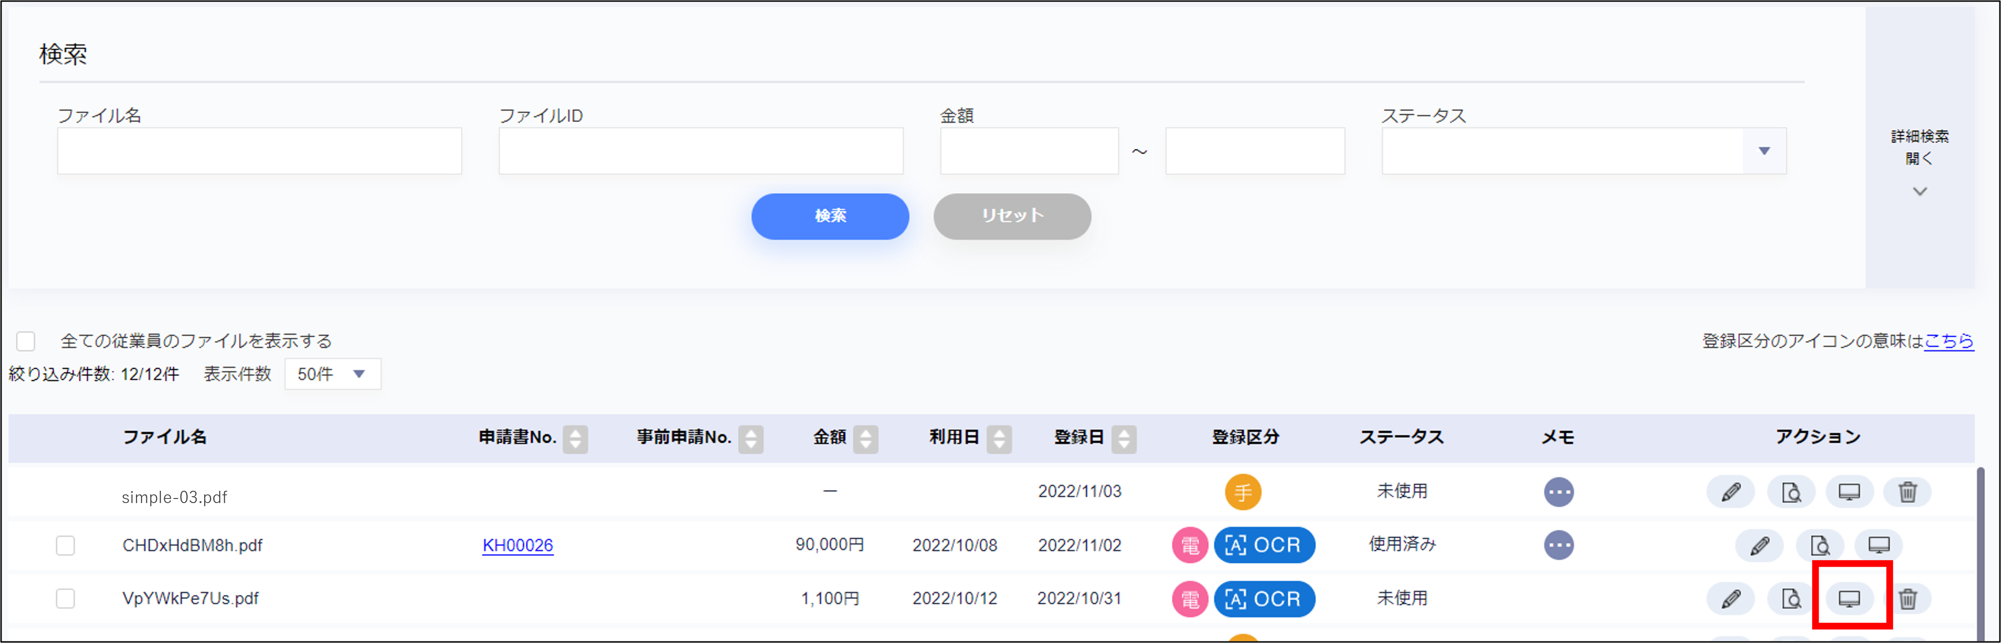
Task: Delete VpYWkPe7Us.pdf using trash icon
Action: (x=1907, y=599)
